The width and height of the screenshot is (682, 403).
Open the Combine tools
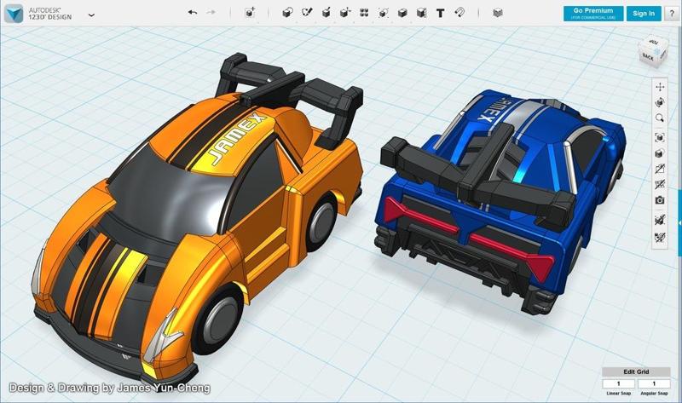402,13
